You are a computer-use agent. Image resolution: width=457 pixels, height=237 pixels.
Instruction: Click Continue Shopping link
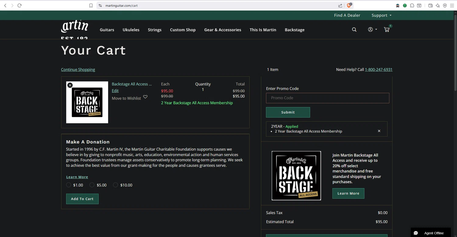[x=78, y=69]
